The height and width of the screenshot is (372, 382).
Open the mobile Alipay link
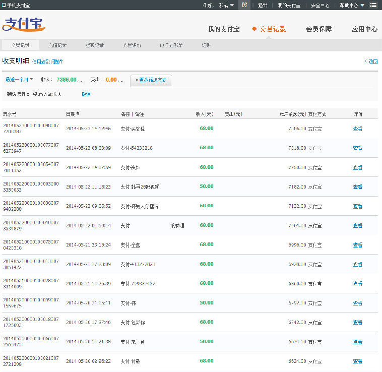coord(16,5)
